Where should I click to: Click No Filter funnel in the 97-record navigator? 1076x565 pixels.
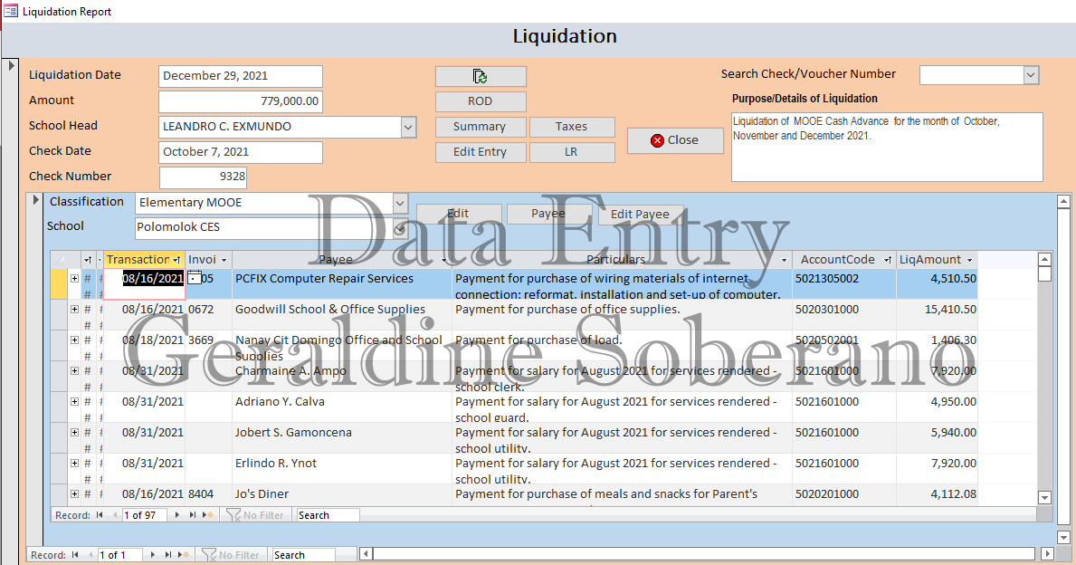tap(255, 515)
